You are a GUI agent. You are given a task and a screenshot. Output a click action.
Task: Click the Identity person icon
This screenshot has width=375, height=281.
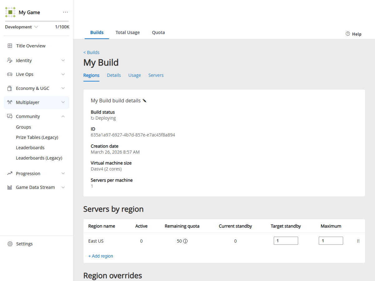pyautogui.click(x=10, y=61)
